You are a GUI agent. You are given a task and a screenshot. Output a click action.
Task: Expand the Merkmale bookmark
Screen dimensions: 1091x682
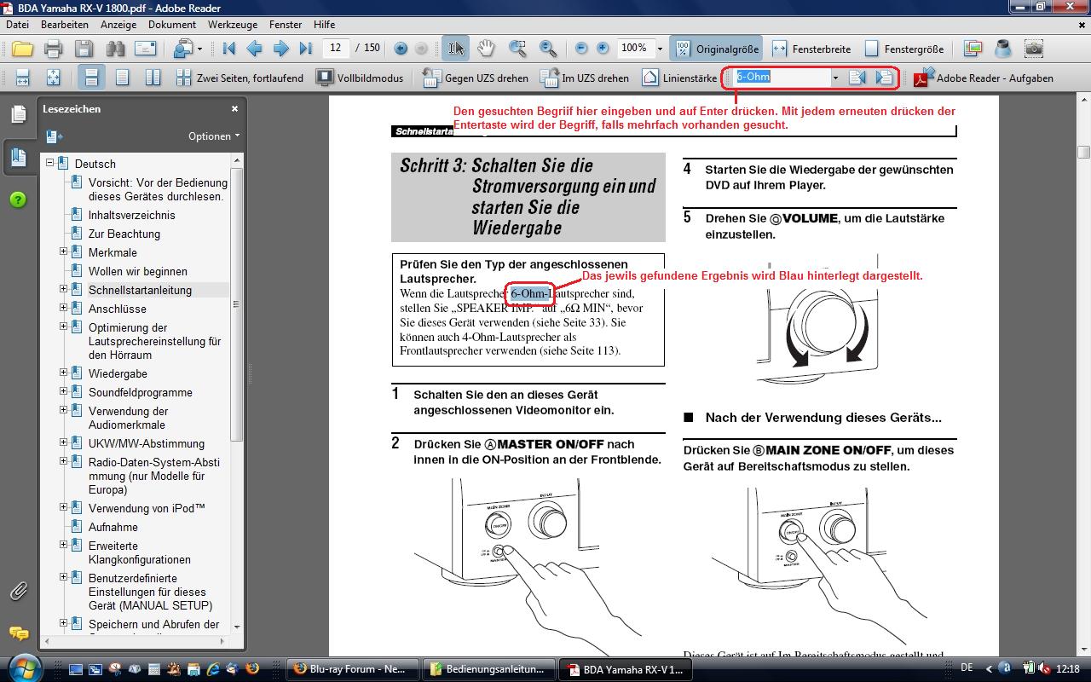point(63,251)
